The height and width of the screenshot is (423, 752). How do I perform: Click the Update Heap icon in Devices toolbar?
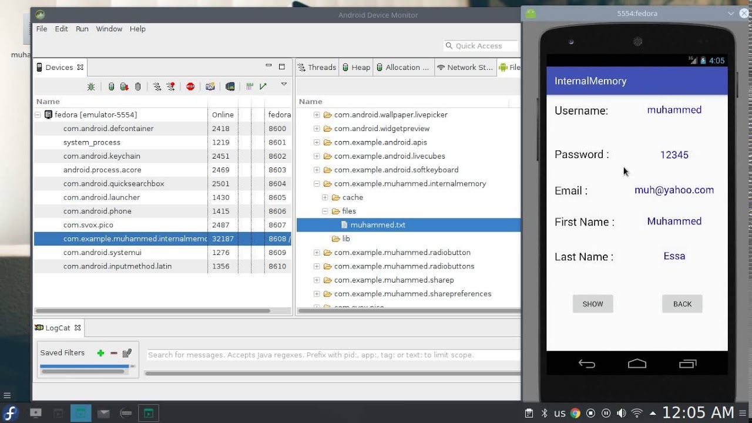pos(111,86)
